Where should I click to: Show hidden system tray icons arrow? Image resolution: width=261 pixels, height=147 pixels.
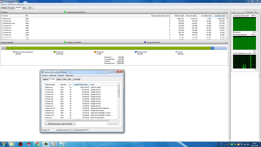tap(225, 144)
